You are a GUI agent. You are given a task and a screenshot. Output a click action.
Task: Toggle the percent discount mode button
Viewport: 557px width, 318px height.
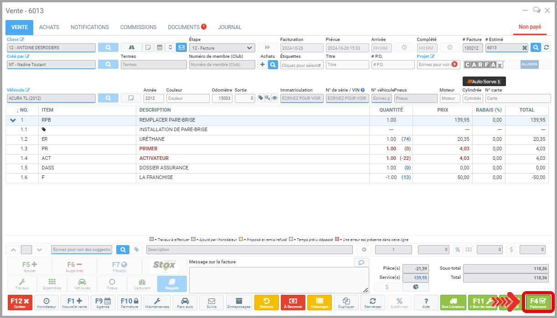[457, 250]
